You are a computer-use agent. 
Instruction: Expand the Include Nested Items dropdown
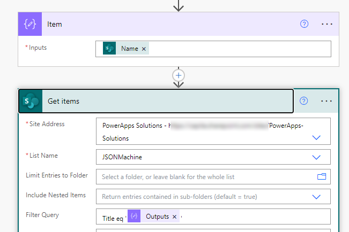pos(316,197)
